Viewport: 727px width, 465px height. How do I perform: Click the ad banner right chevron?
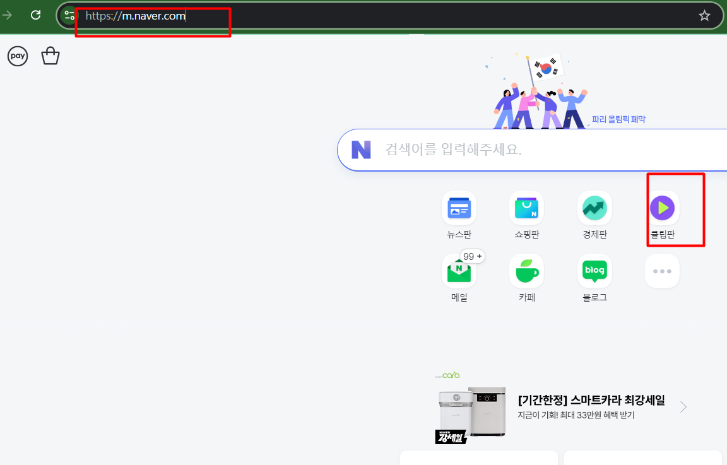[683, 407]
